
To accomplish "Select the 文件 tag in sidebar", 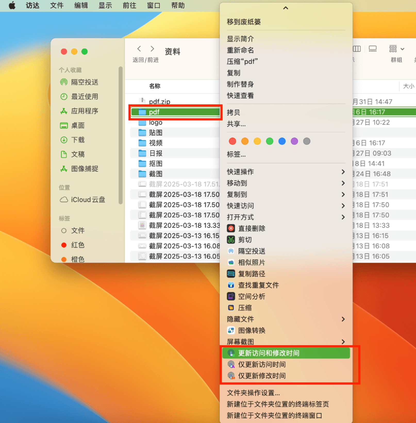I will [x=73, y=231].
